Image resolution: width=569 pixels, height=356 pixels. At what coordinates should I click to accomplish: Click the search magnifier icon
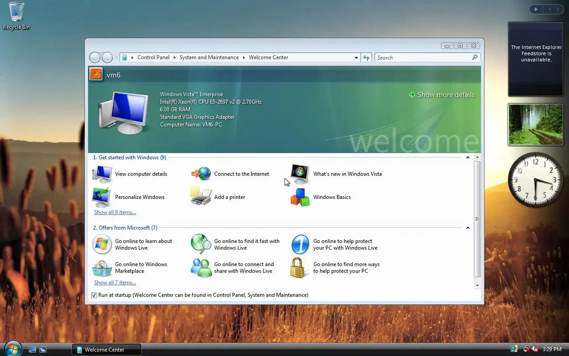click(475, 57)
